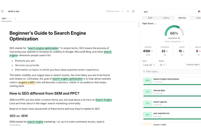Viewport: 201px width, 134px height.
Task: Open document options three-dot menu
Action: click(x=123, y=11)
